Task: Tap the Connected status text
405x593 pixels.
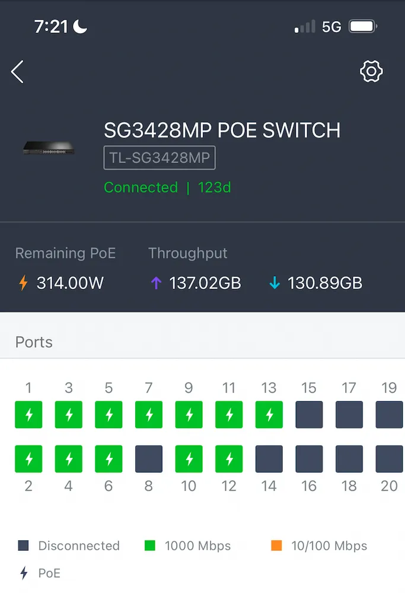Action: click(141, 187)
